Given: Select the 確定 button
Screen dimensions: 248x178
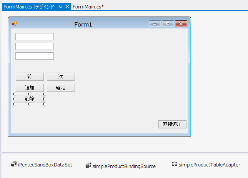Looking at the screenshot, I should pyautogui.click(x=61, y=88).
